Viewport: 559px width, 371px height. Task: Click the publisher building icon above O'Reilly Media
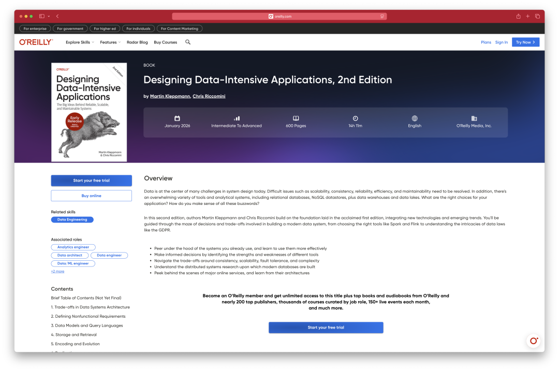coord(474,118)
